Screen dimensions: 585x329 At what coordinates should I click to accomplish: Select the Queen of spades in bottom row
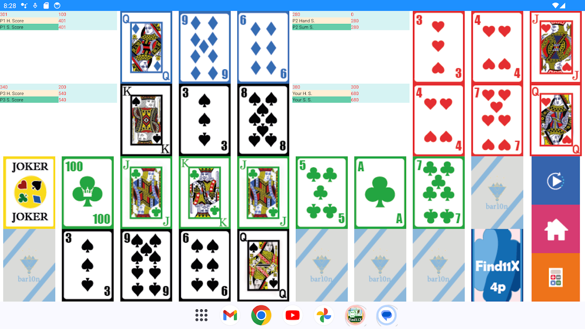pyautogui.click(x=263, y=265)
